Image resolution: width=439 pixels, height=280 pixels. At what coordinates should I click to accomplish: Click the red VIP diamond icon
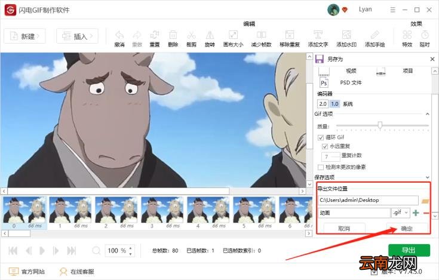pyautogui.click(x=345, y=10)
